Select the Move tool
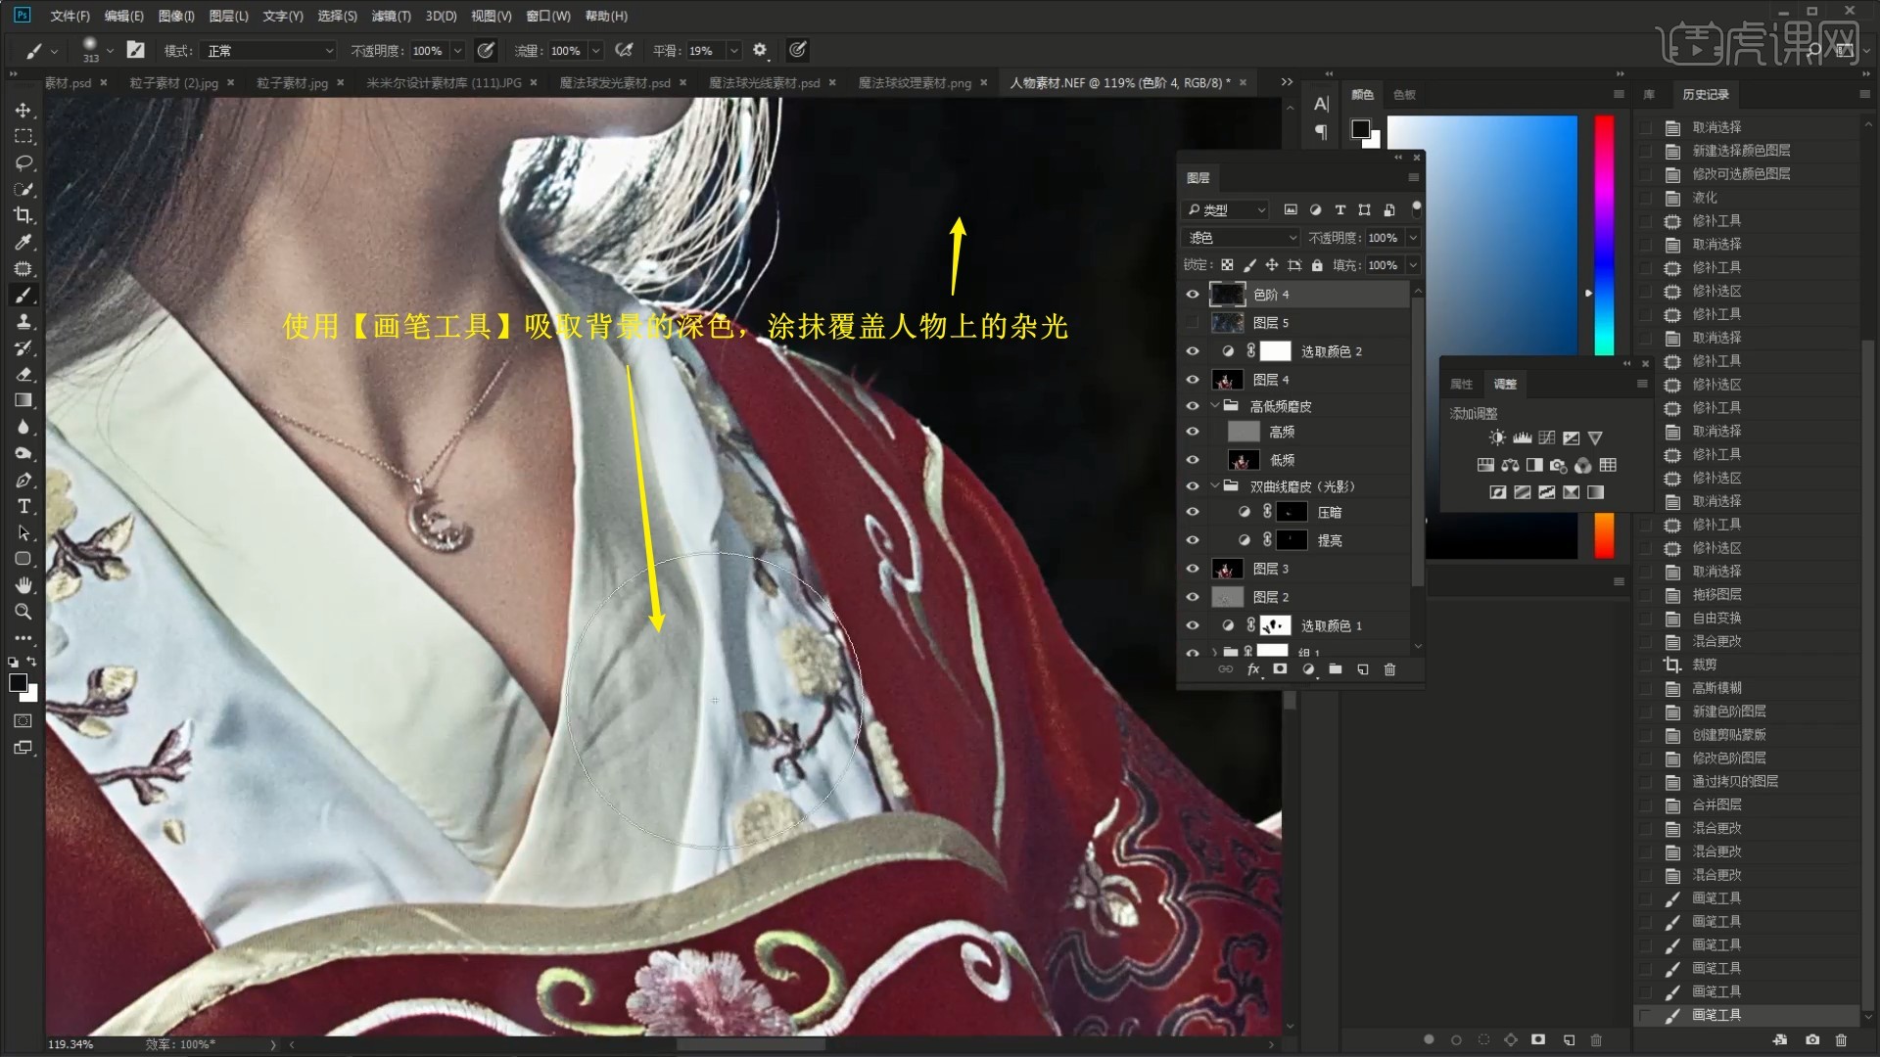 23,111
